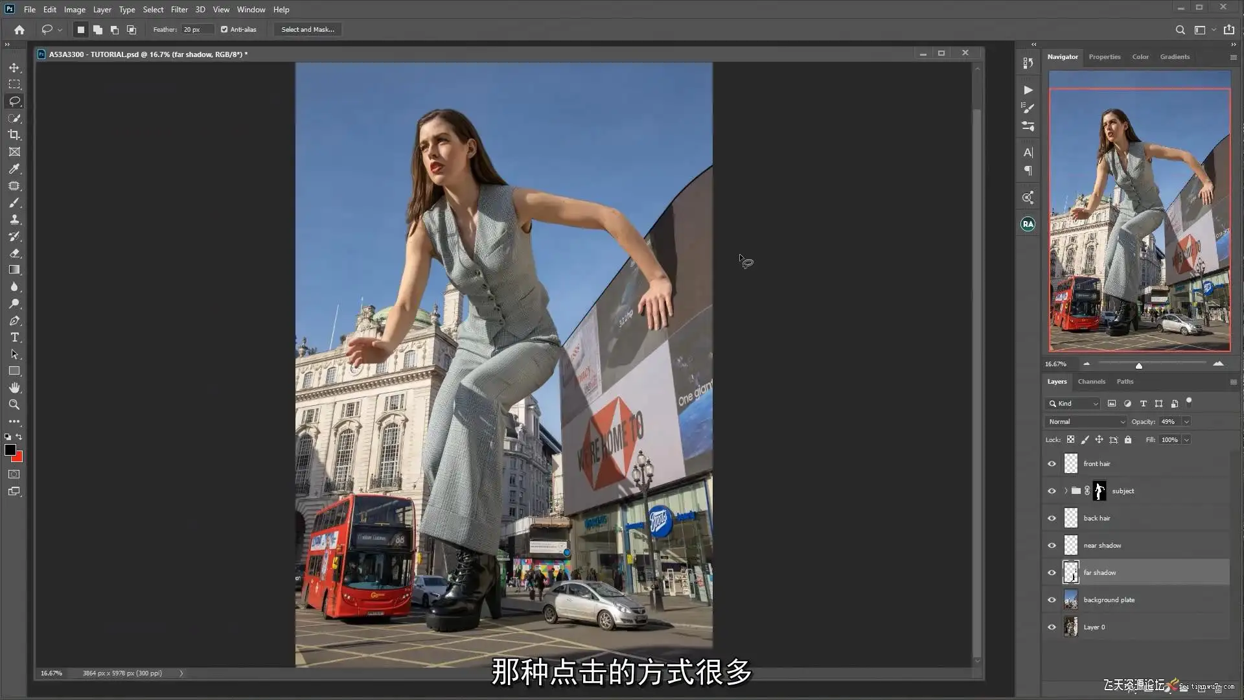
Task: Toggle the Anti-alias checkbox
Action: [x=224, y=29]
